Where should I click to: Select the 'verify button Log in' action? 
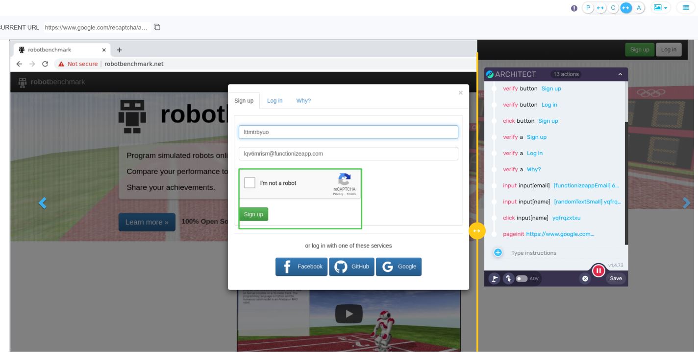[530, 105]
